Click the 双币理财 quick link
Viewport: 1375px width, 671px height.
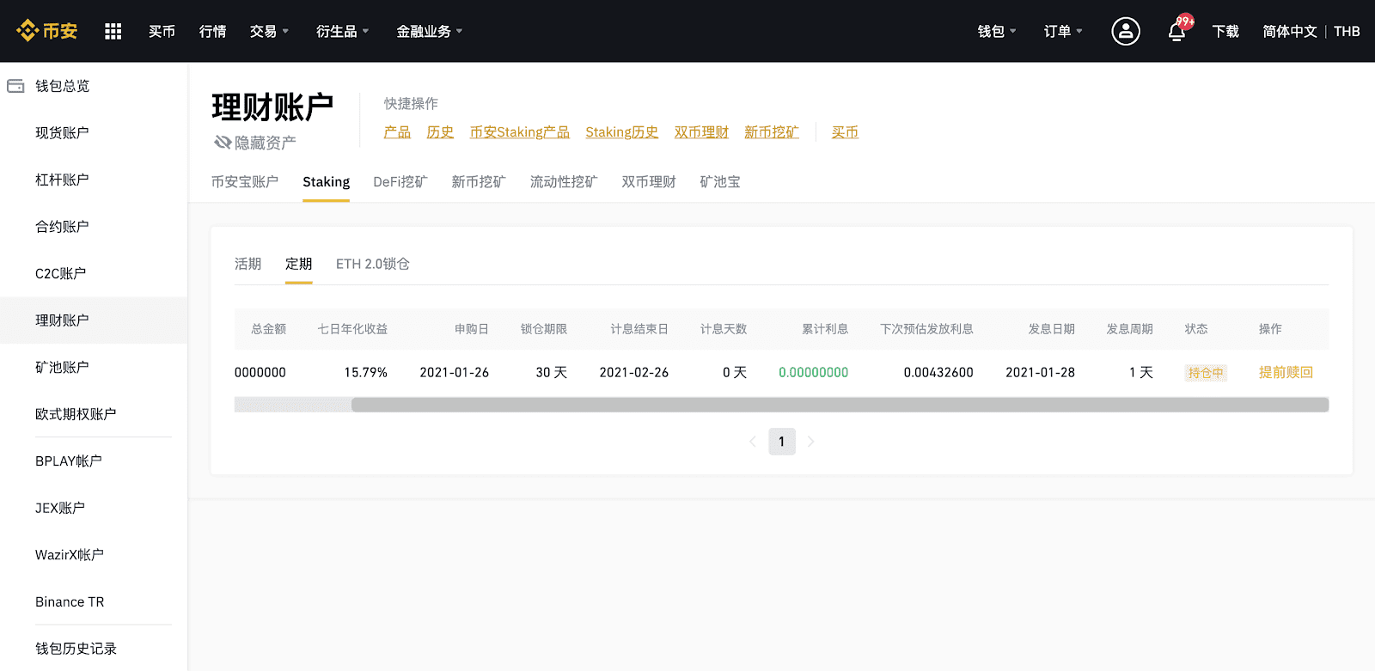(x=701, y=132)
